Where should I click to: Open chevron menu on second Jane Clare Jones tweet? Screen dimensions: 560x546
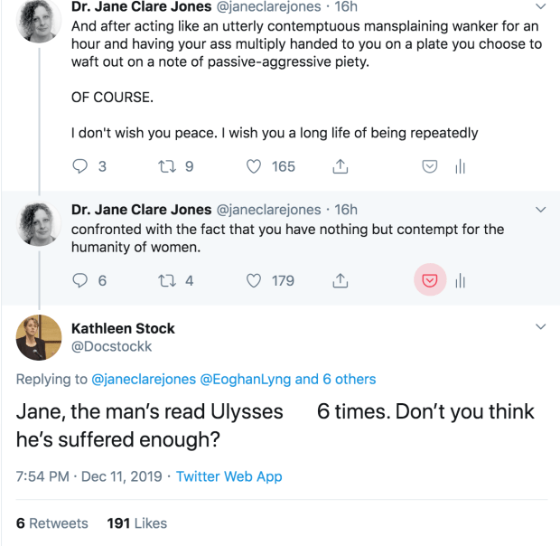tap(541, 210)
